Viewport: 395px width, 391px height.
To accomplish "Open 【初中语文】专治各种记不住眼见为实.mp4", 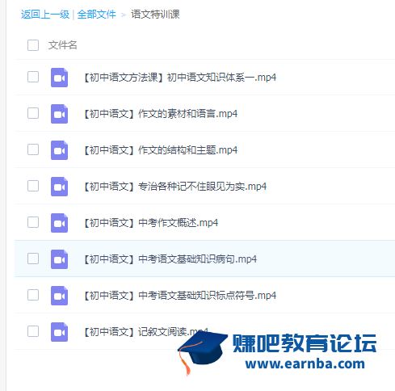I will [174, 187].
